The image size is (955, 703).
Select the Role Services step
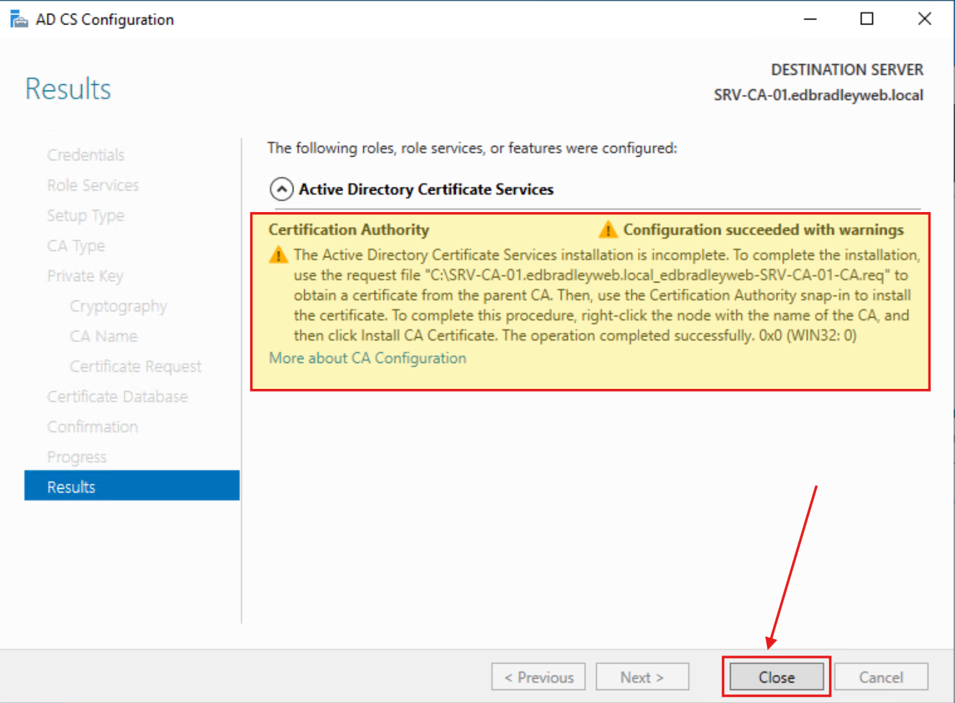[x=93, y=185]
